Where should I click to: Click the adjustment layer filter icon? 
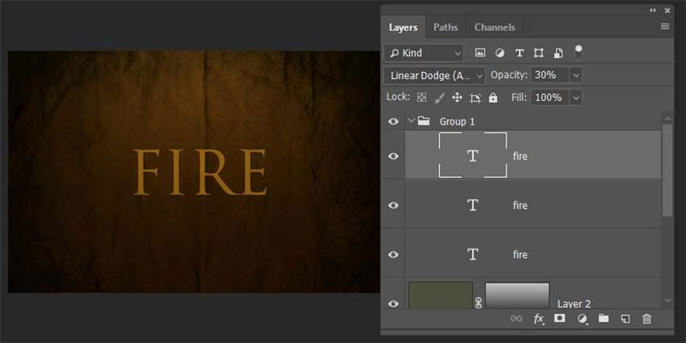tap(499, 53)
